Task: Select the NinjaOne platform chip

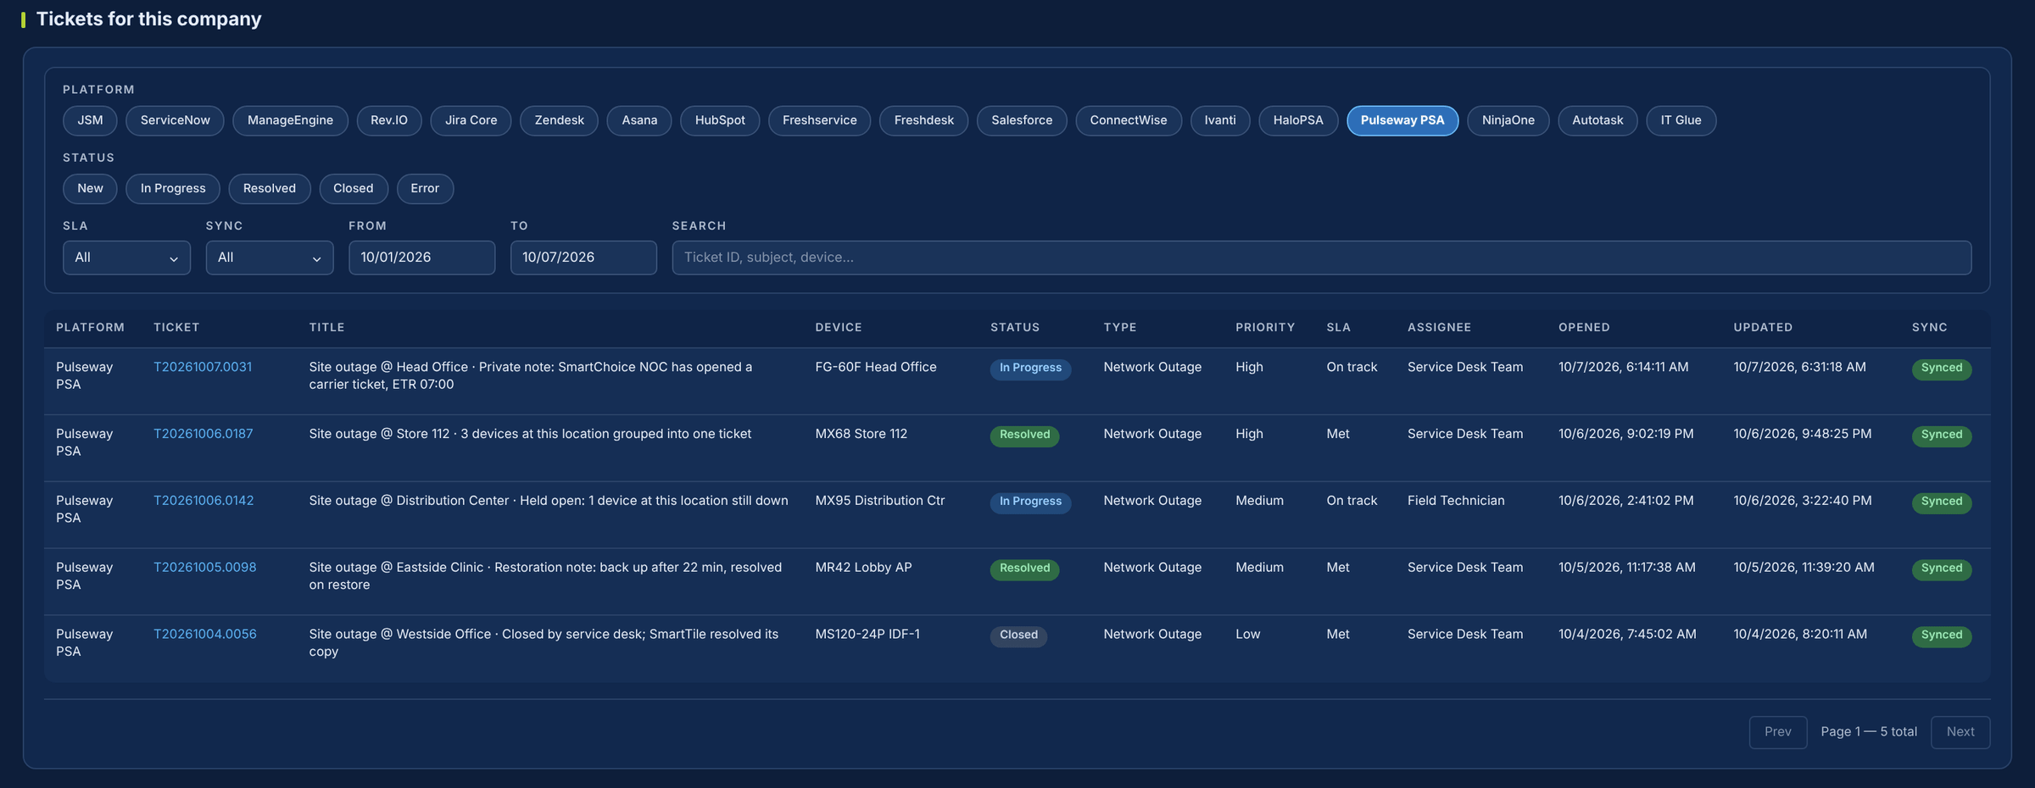Action: (1508, 120)
